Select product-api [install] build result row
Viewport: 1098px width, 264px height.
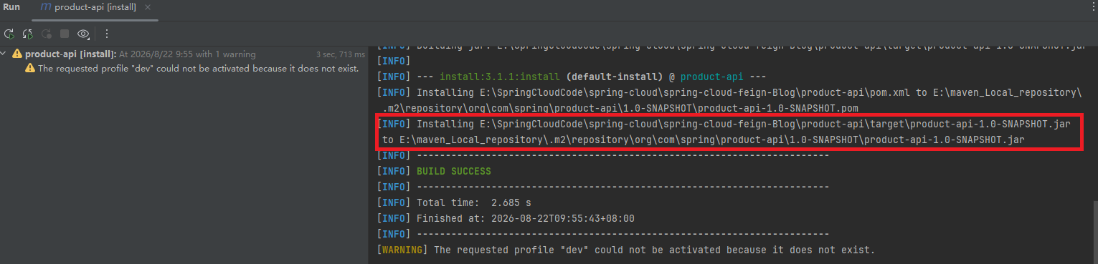pos(184,54)
